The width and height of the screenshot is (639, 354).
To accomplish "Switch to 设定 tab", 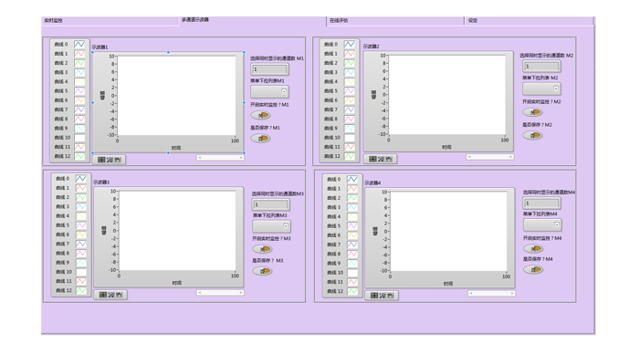I will click(529, 20).
